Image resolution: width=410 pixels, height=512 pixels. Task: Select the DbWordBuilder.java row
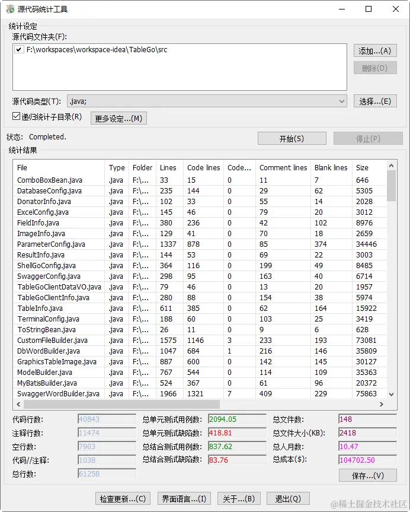click(x=200, y=351)
